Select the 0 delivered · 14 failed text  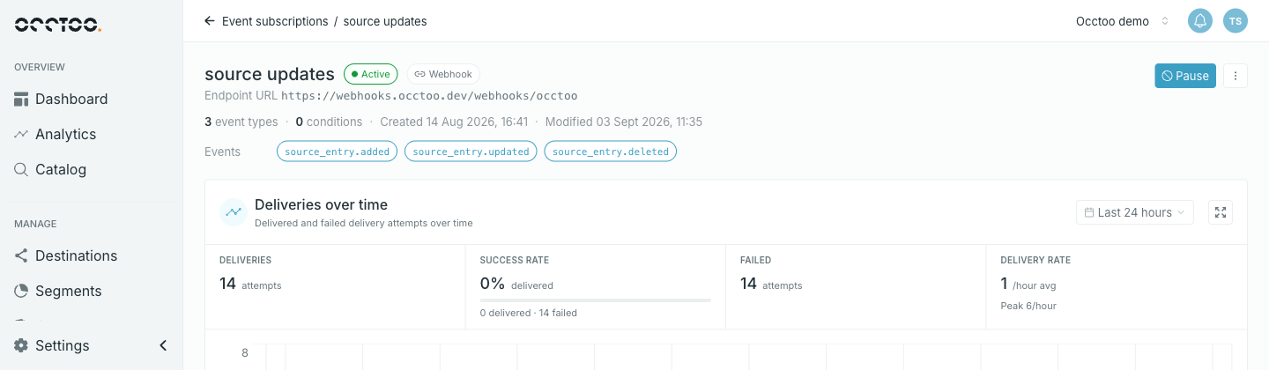coord(529,313)
